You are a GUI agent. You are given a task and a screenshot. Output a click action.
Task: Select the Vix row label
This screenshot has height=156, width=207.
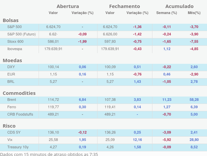click(10, 140)
